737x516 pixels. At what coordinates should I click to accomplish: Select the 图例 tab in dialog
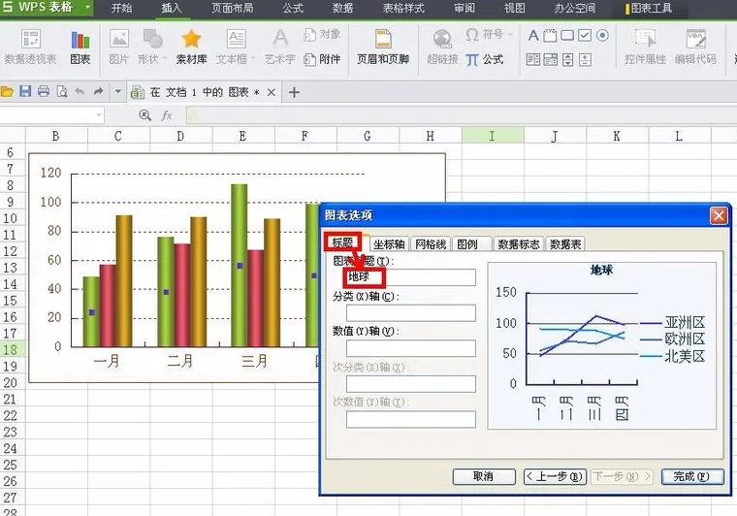click(x=472, y=243)
